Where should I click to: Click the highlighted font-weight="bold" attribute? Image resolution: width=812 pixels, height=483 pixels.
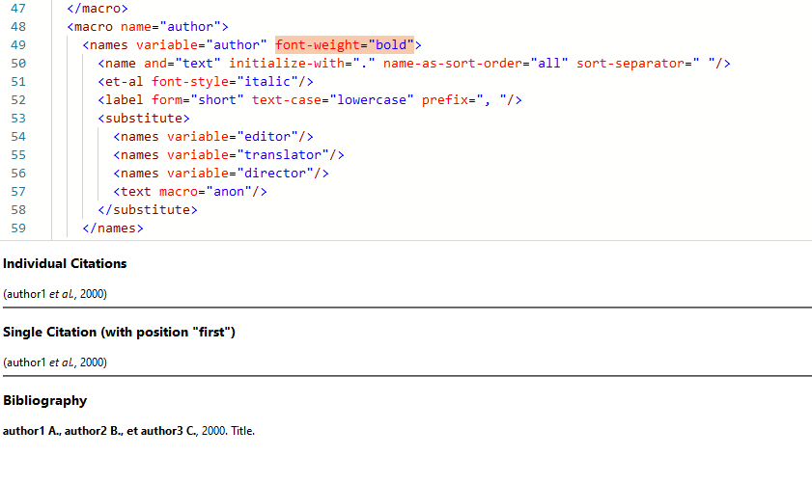pos(345,44)
